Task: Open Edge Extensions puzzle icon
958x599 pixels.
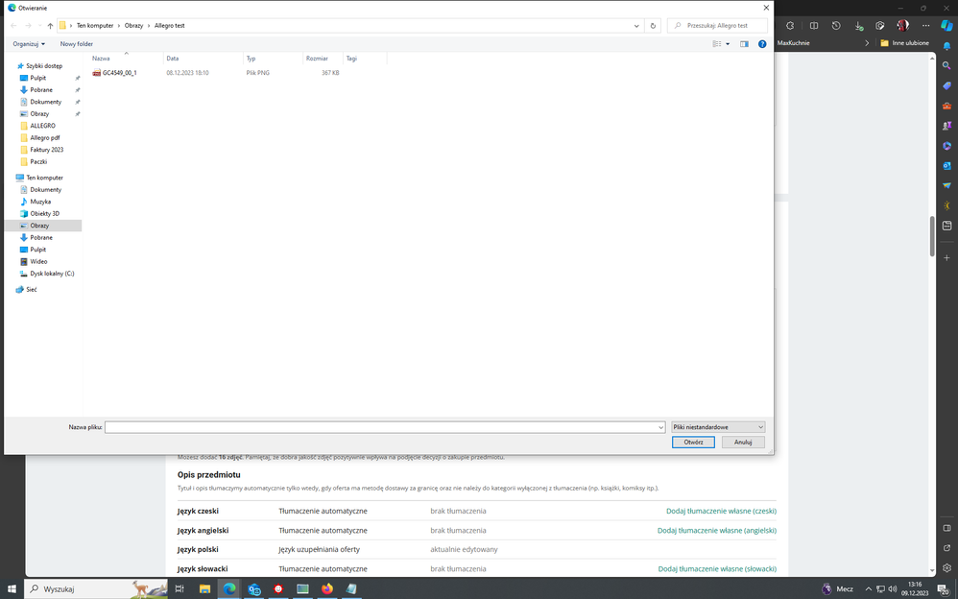Action: (x=790, y=26)
